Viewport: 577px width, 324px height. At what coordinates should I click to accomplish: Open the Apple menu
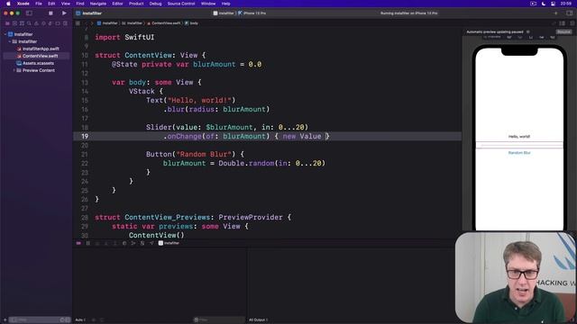8,4
